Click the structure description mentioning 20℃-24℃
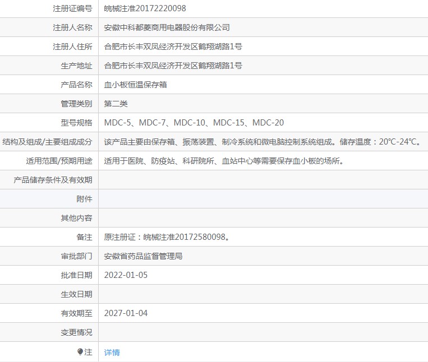The height and width of the screenshot is (362, 428). [x=263, y=142]
